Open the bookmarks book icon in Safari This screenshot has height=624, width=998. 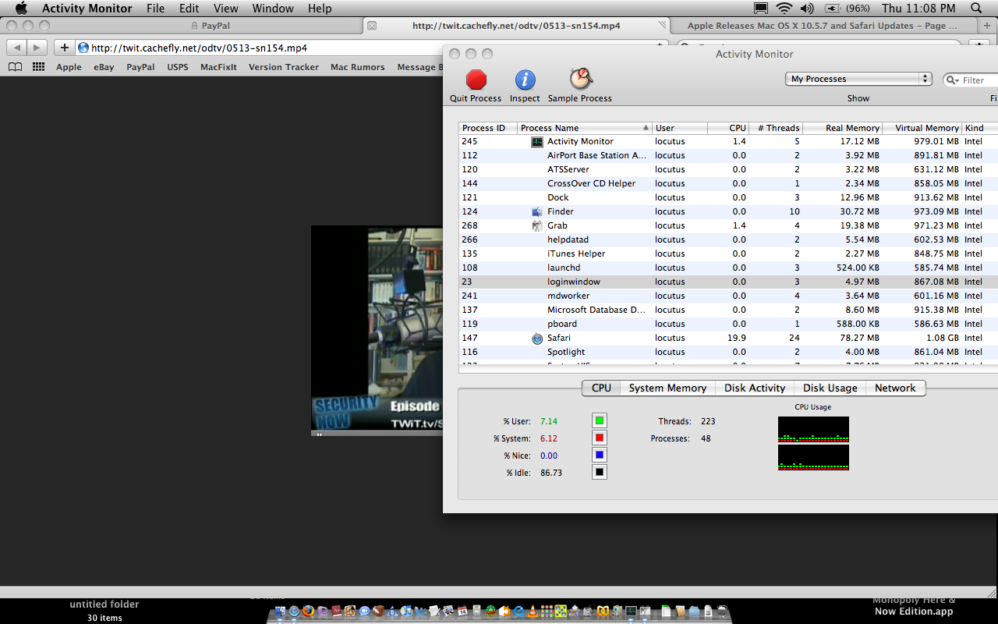point(15,67)
